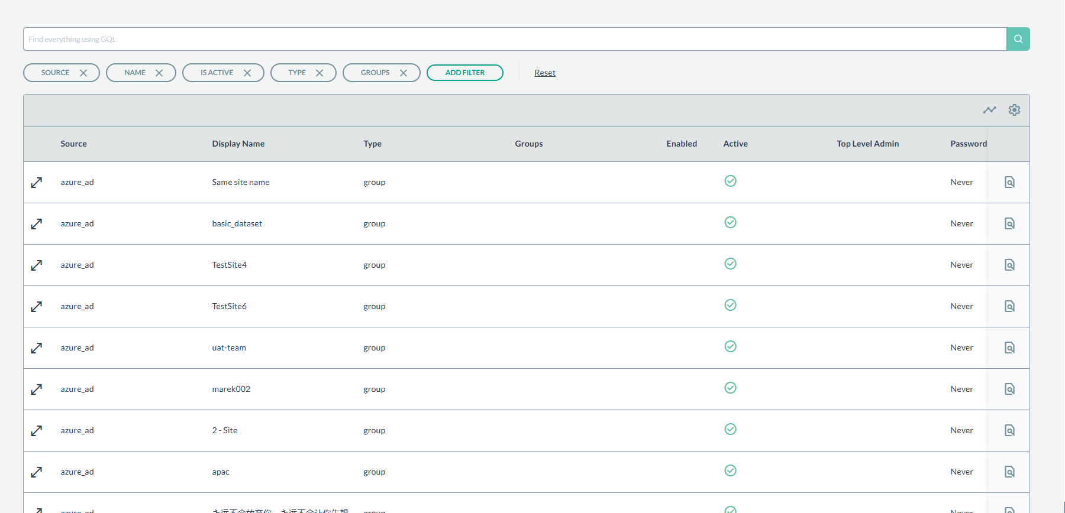Screen dimensions: 1065x513
Task: Open document view for apac row
Action: 1009,472
